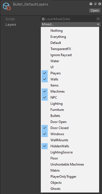Screen dimensions: 102x194
Task: Click the Open button
Action: [95, 11]
